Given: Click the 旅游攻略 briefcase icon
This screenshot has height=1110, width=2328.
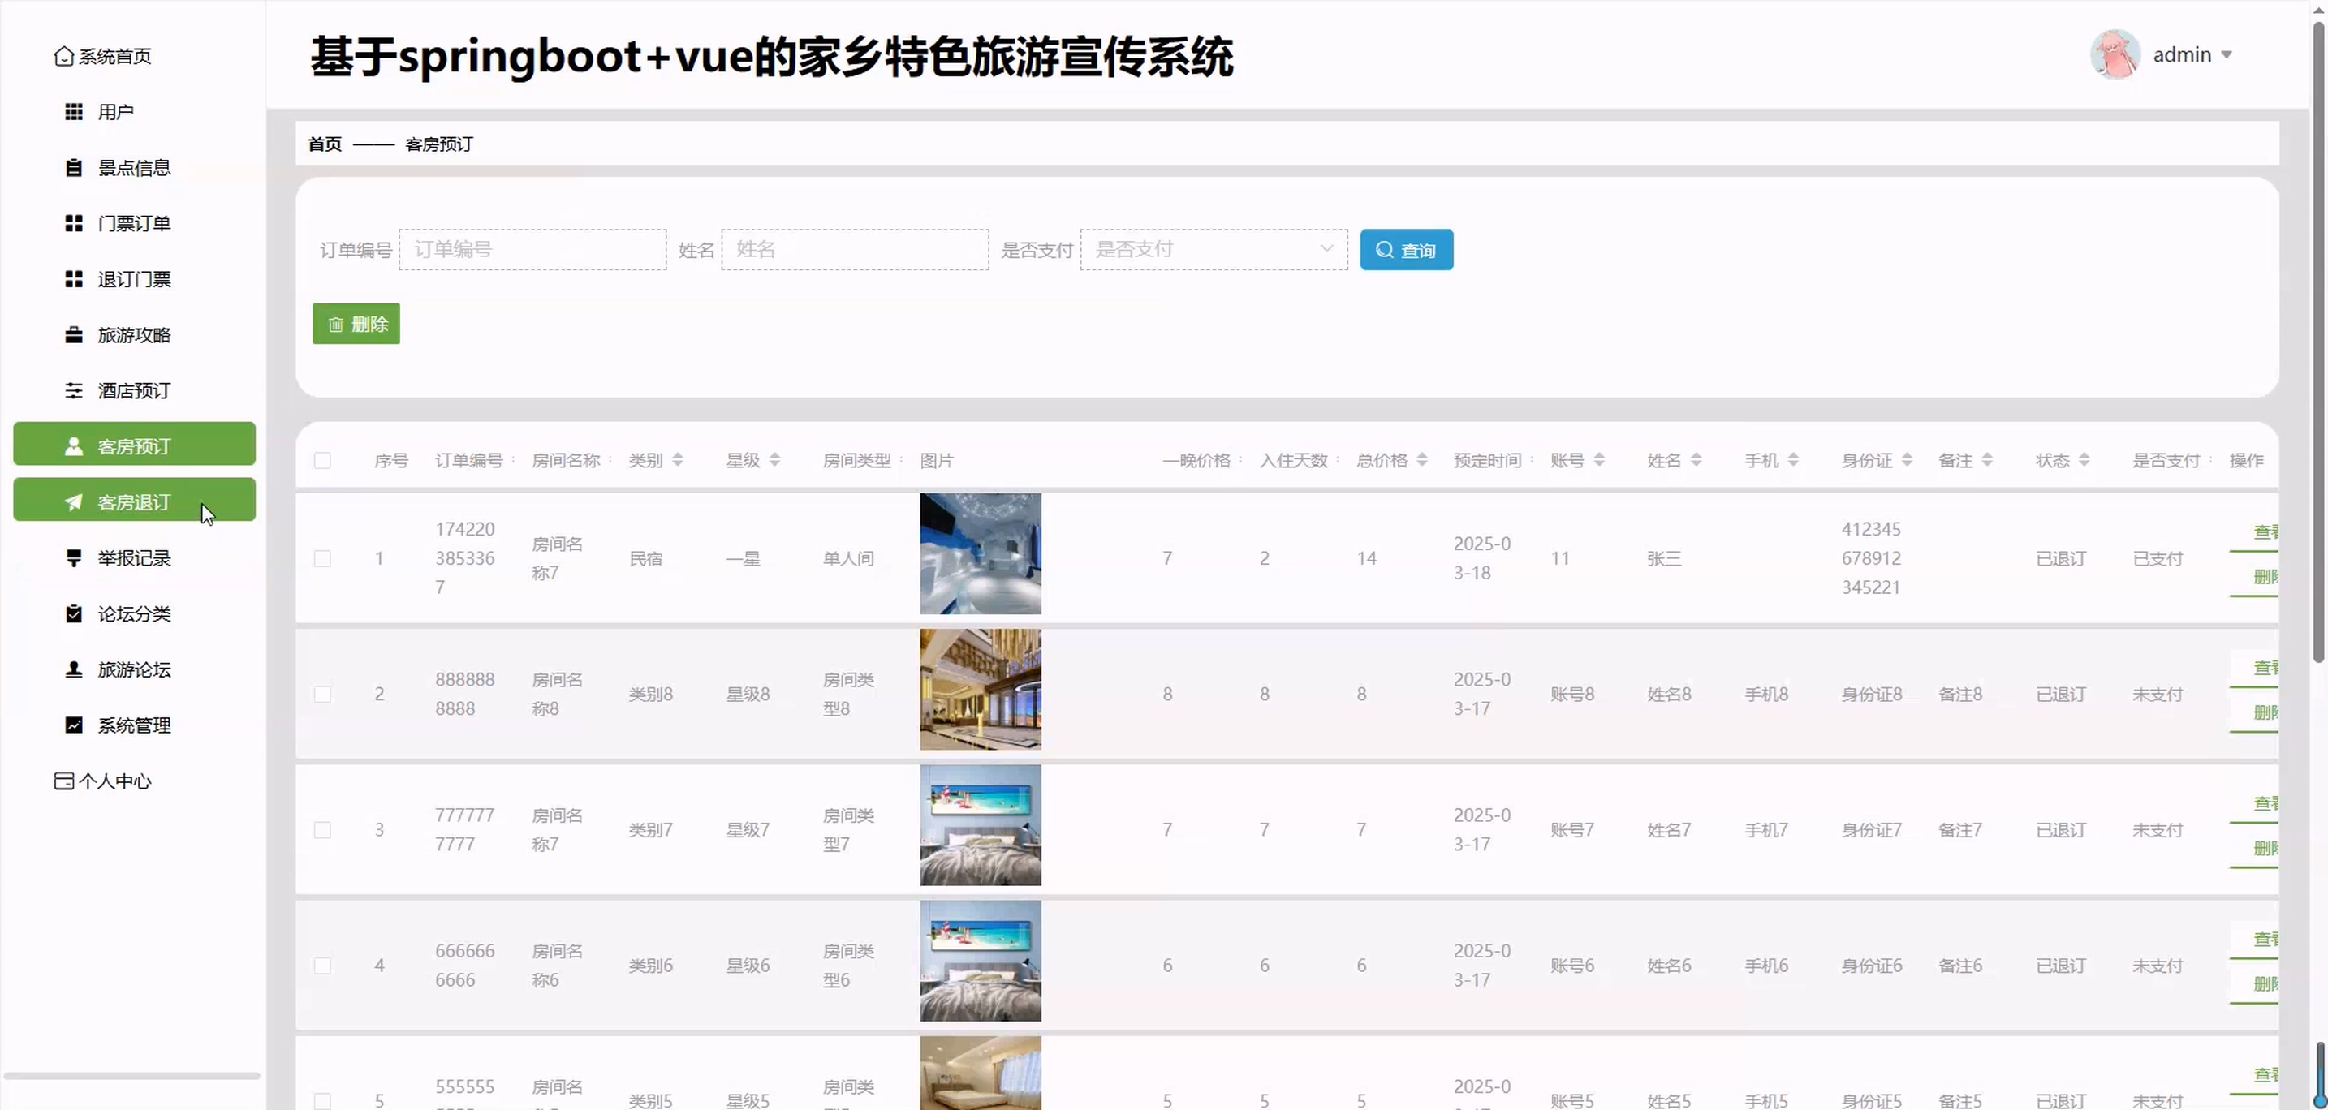Looking at the screenshot, I should [x=74, y=335].
